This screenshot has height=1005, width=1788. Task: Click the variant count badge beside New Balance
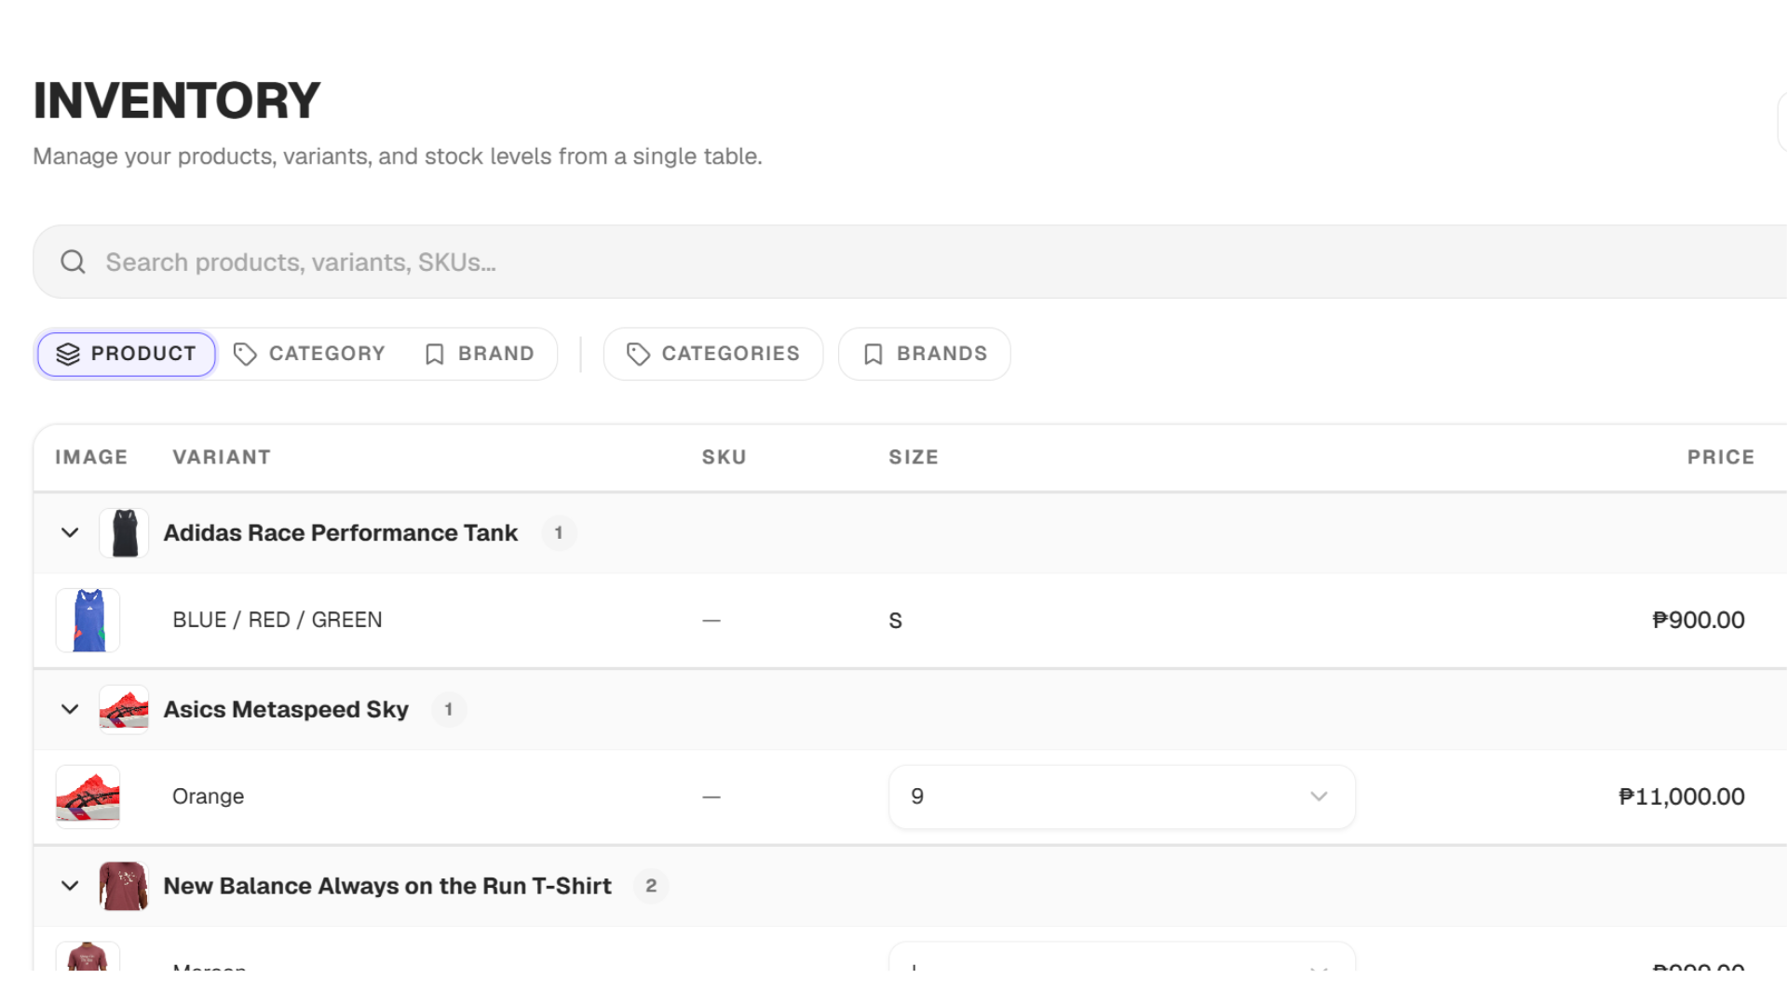[651, 886]
